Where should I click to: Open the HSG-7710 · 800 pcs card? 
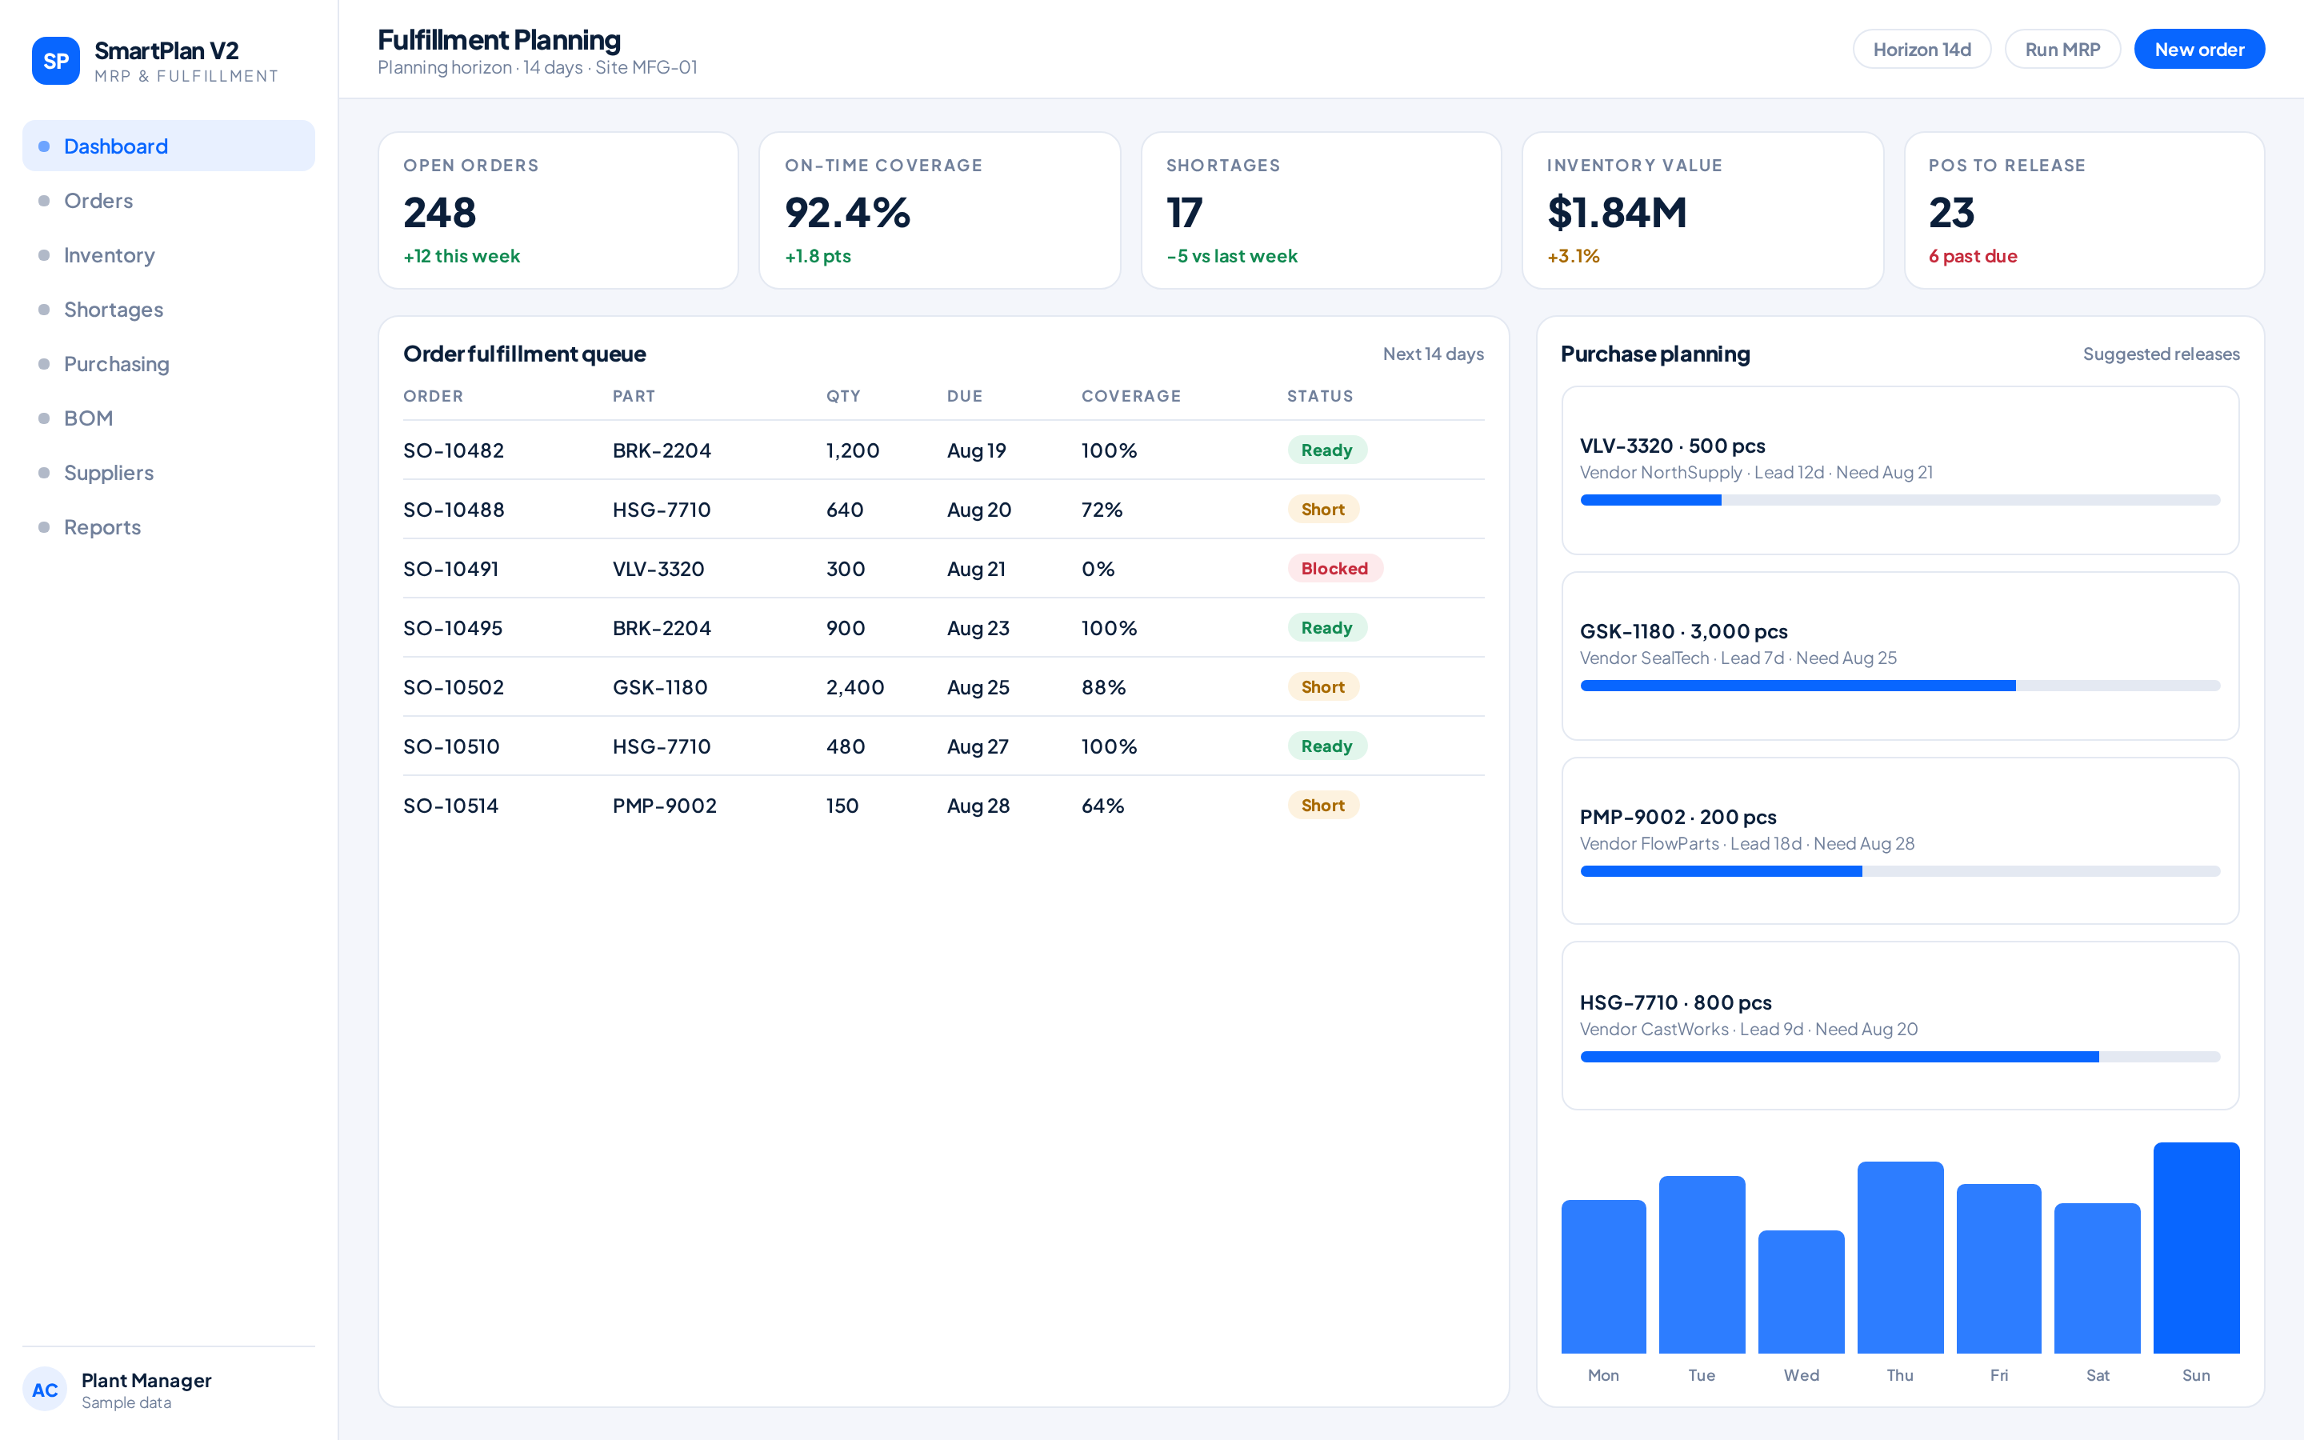pos(1899,1026)
